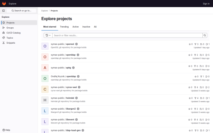This screenshot has width=213, height=133.
Task: Click the forks icon for symas-public openldap
Action: 195,55
